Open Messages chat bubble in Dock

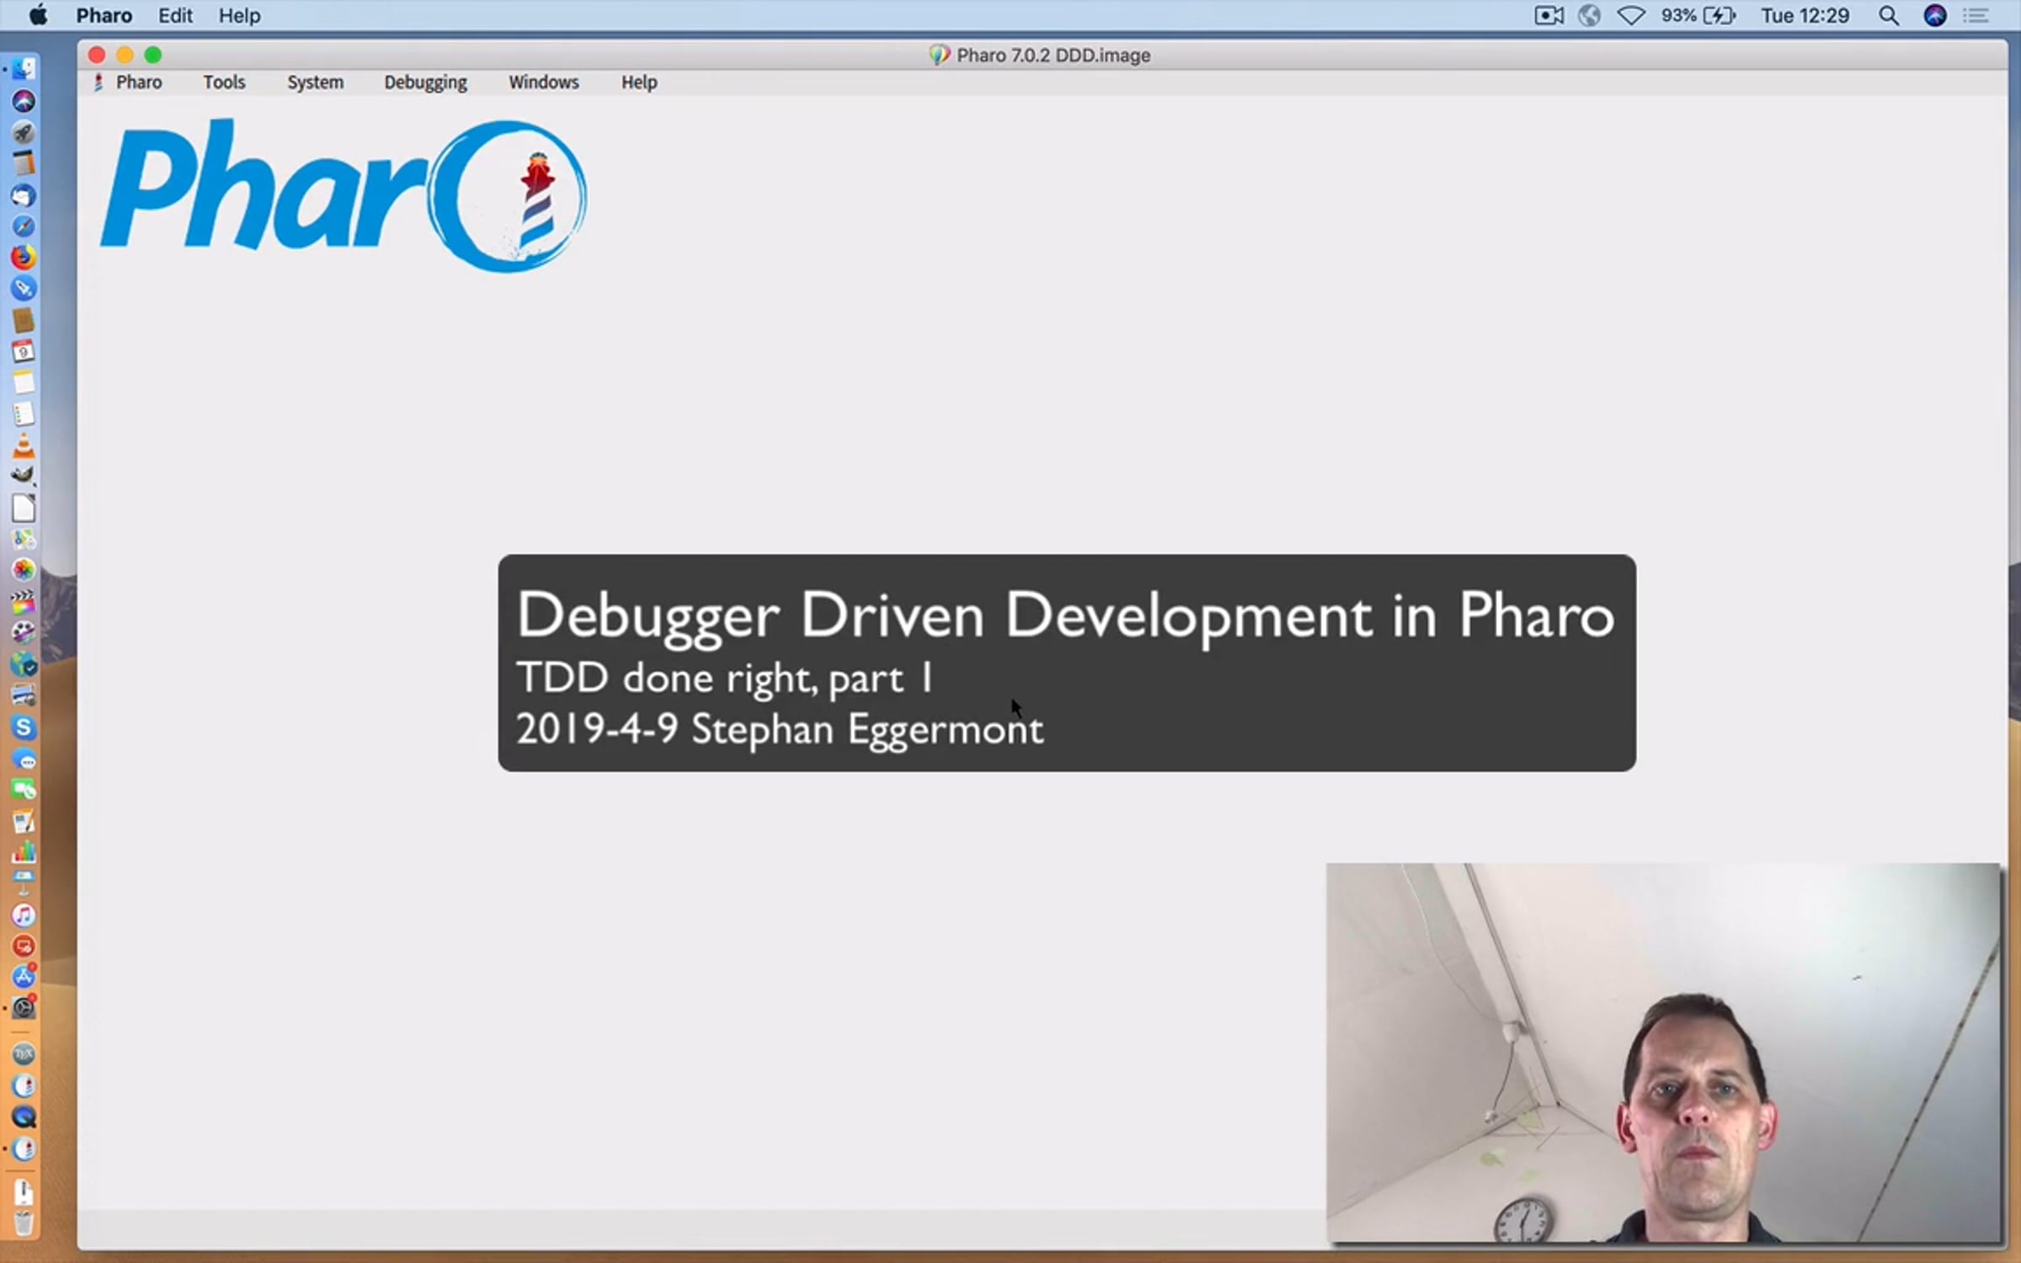(24, 759)
